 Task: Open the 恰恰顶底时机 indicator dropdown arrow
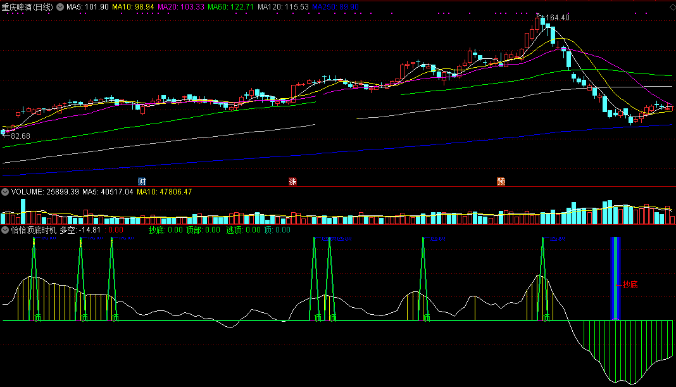5,230
